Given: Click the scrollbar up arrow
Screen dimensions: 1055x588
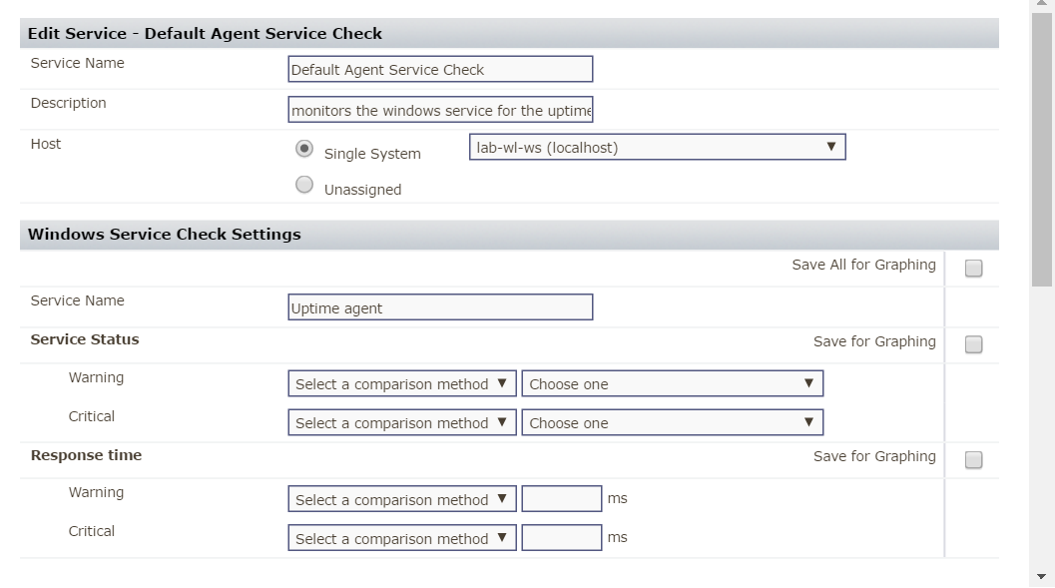Looking at the screenshot, I should [x=1043, y=5].
